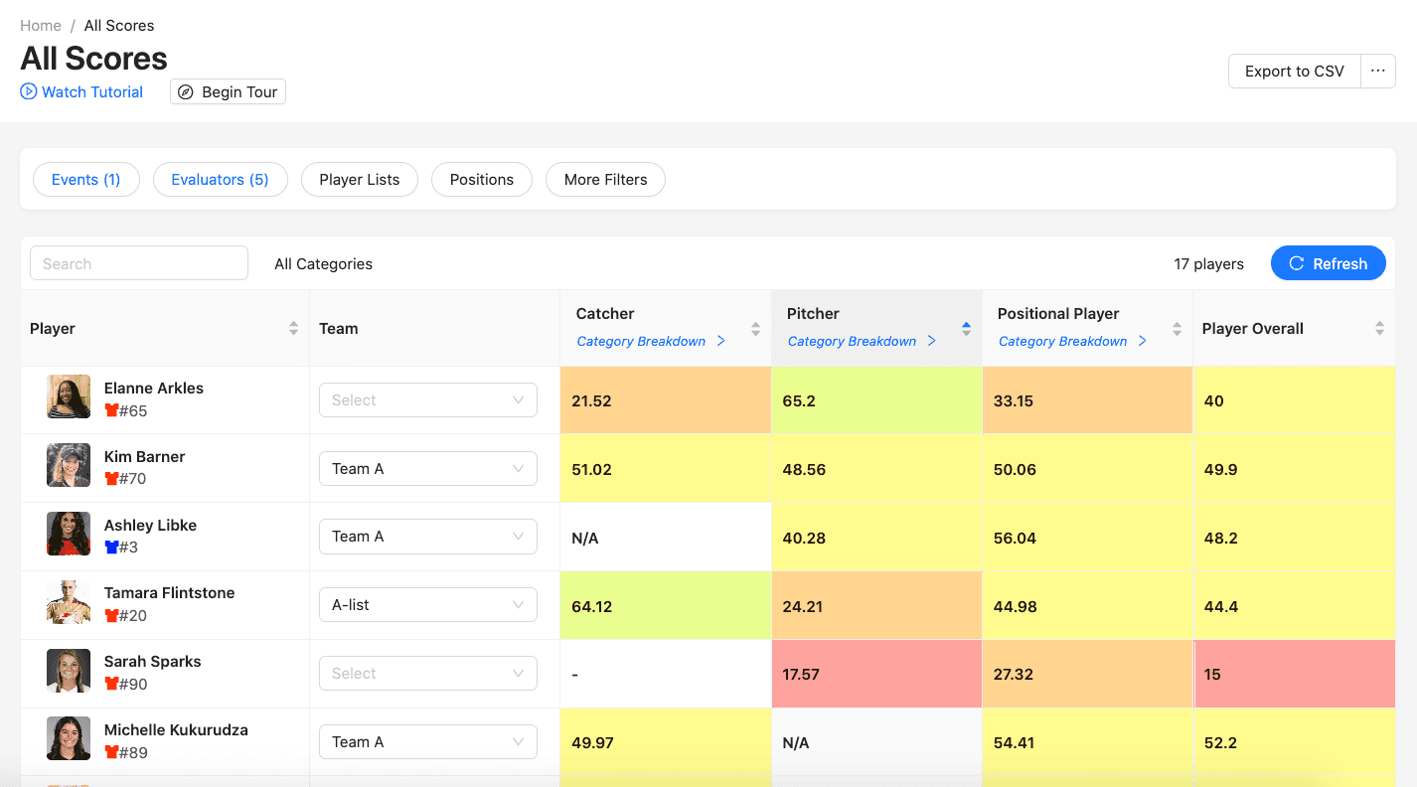Sort by Positional Player score column

(x=1177, y=329)
